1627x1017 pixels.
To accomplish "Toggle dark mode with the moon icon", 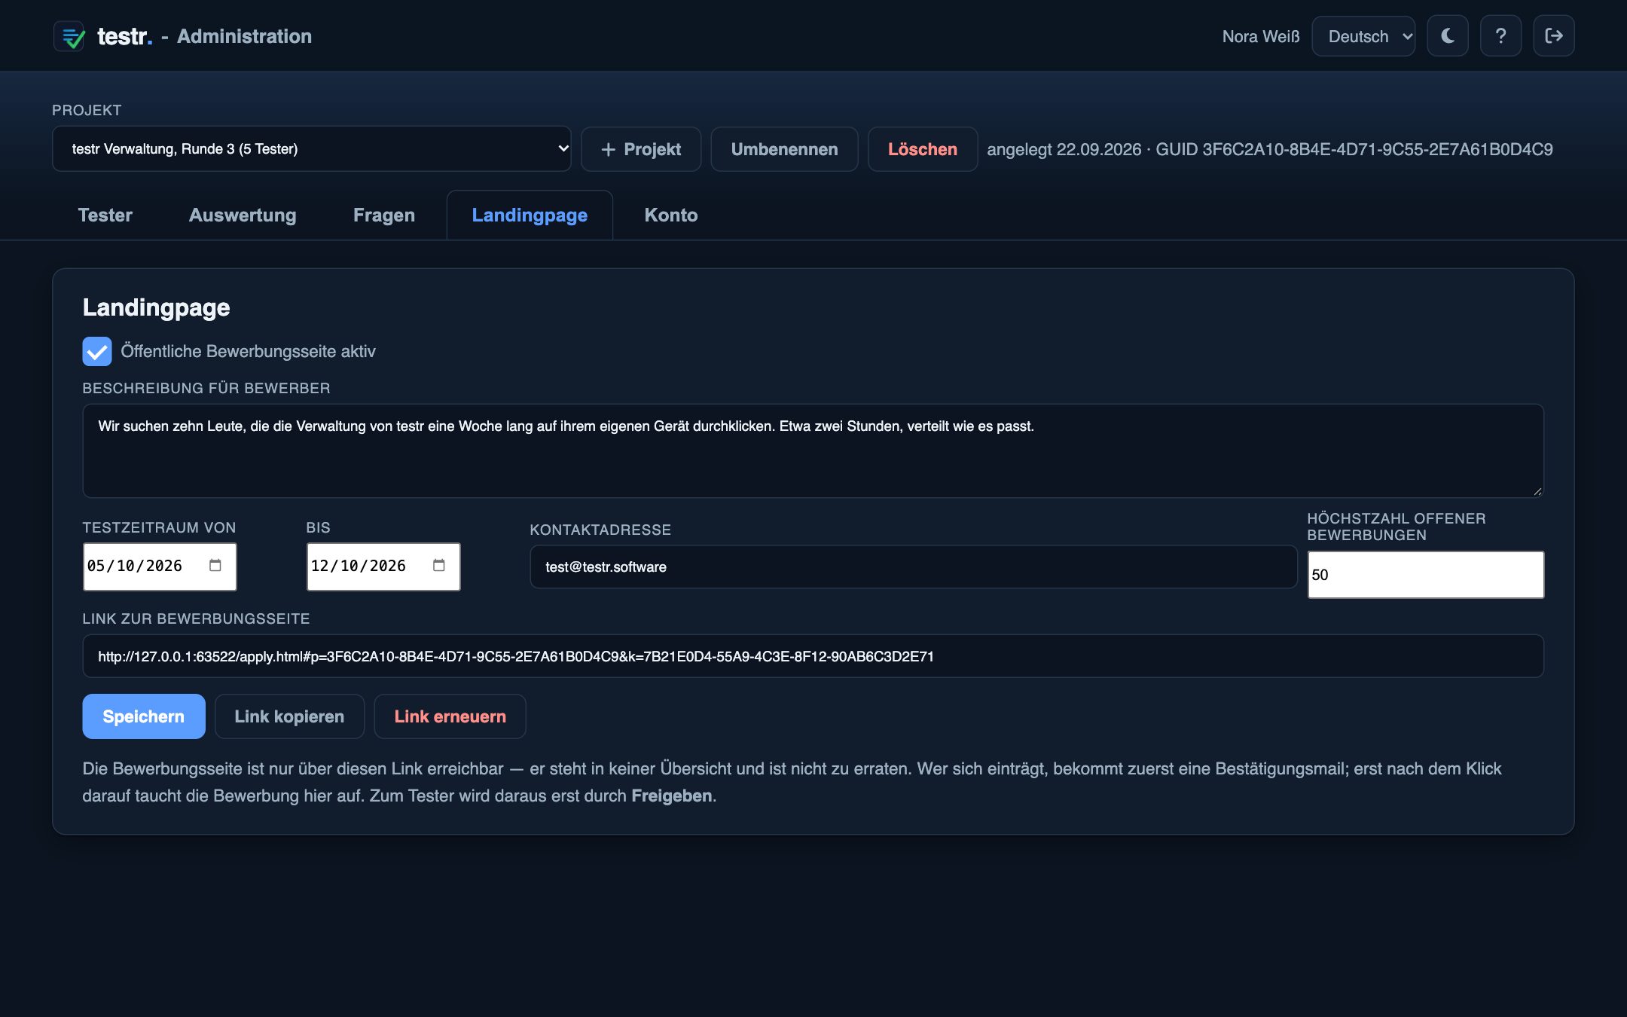I will click(x=1447, y=36).
